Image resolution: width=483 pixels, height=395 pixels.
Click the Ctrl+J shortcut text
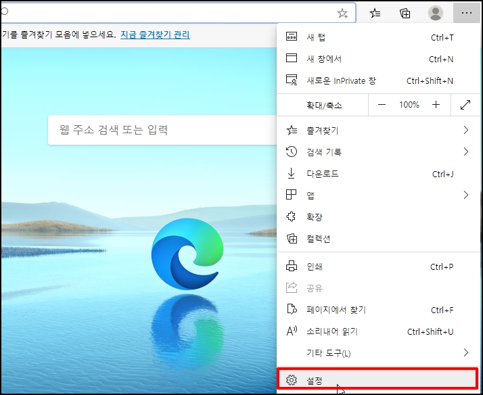442,174
